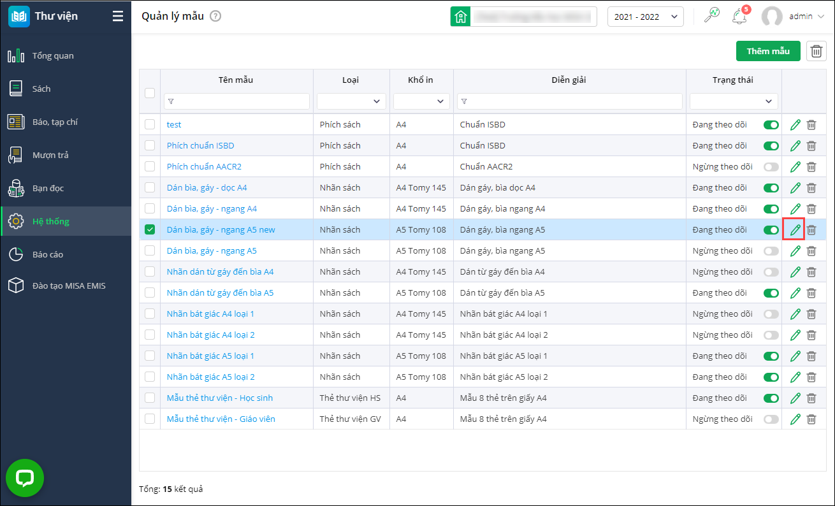Turn on toggle for Dán bìa, gáy - ngang A5
This screenshot has width=835, height=506.
tap(771, 251)
